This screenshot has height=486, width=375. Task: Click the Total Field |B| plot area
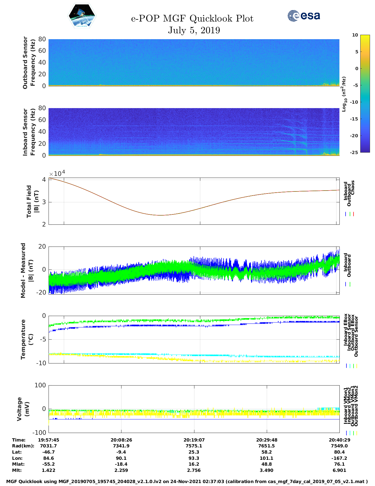pyautogui.click(x=194, y=201)
